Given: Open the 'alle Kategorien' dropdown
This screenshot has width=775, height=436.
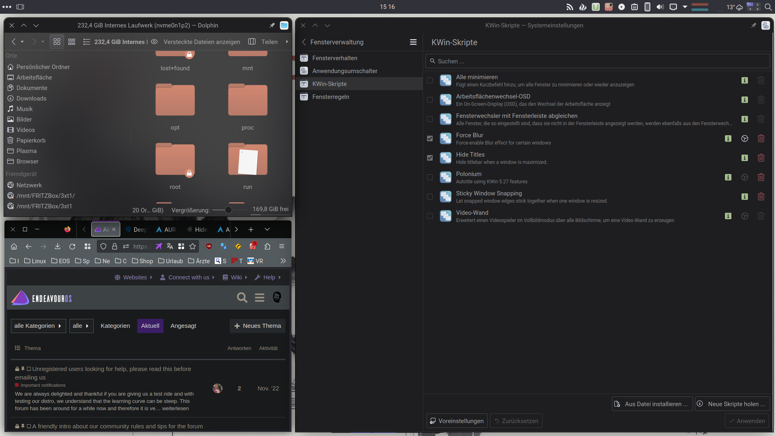Looking at the screenshot, I should tap(38, 326).
